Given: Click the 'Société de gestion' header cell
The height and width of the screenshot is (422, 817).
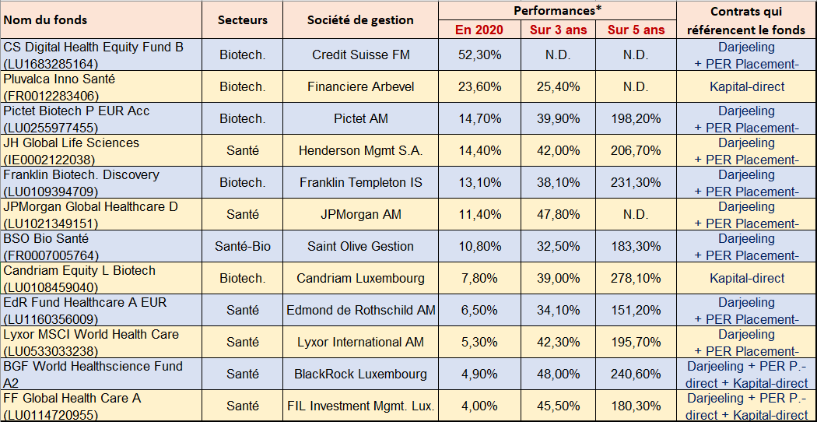Looking at the screenshot, I should pos(360,19).
